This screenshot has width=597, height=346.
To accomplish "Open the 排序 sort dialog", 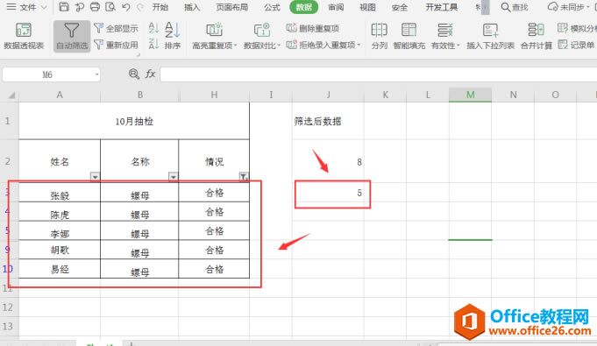I will pos(173,36).
